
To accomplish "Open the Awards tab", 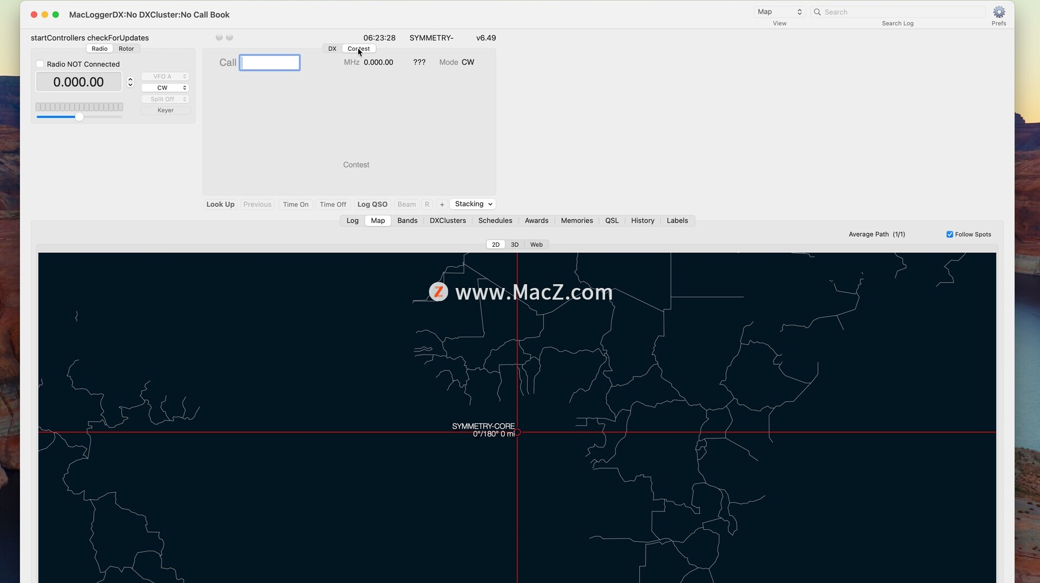I will [536, 221].
